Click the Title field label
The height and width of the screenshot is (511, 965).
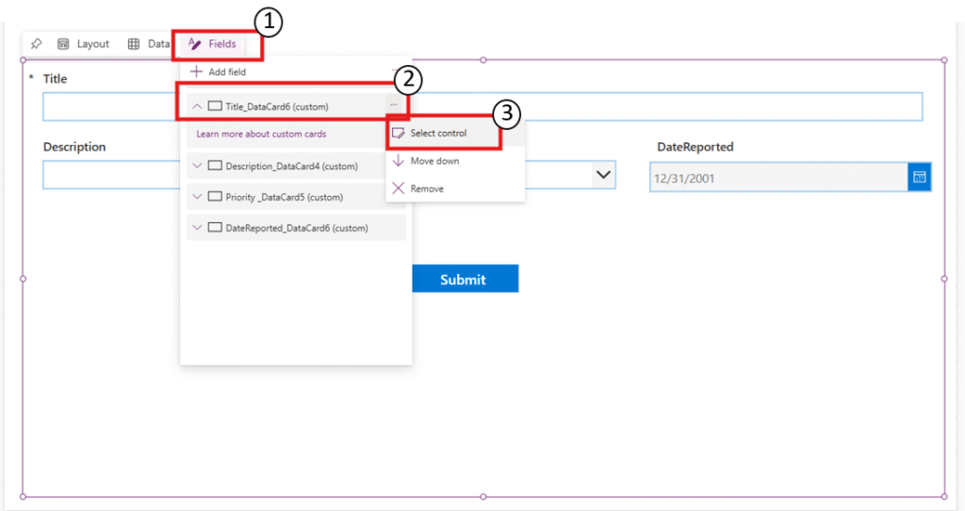point(55,79)
